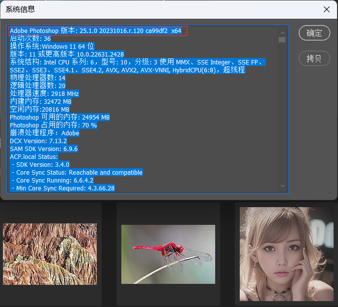338x307 pixels.
Task: Click the SAM SDK Version: 6.9.6 line
Action: [44, 149]
